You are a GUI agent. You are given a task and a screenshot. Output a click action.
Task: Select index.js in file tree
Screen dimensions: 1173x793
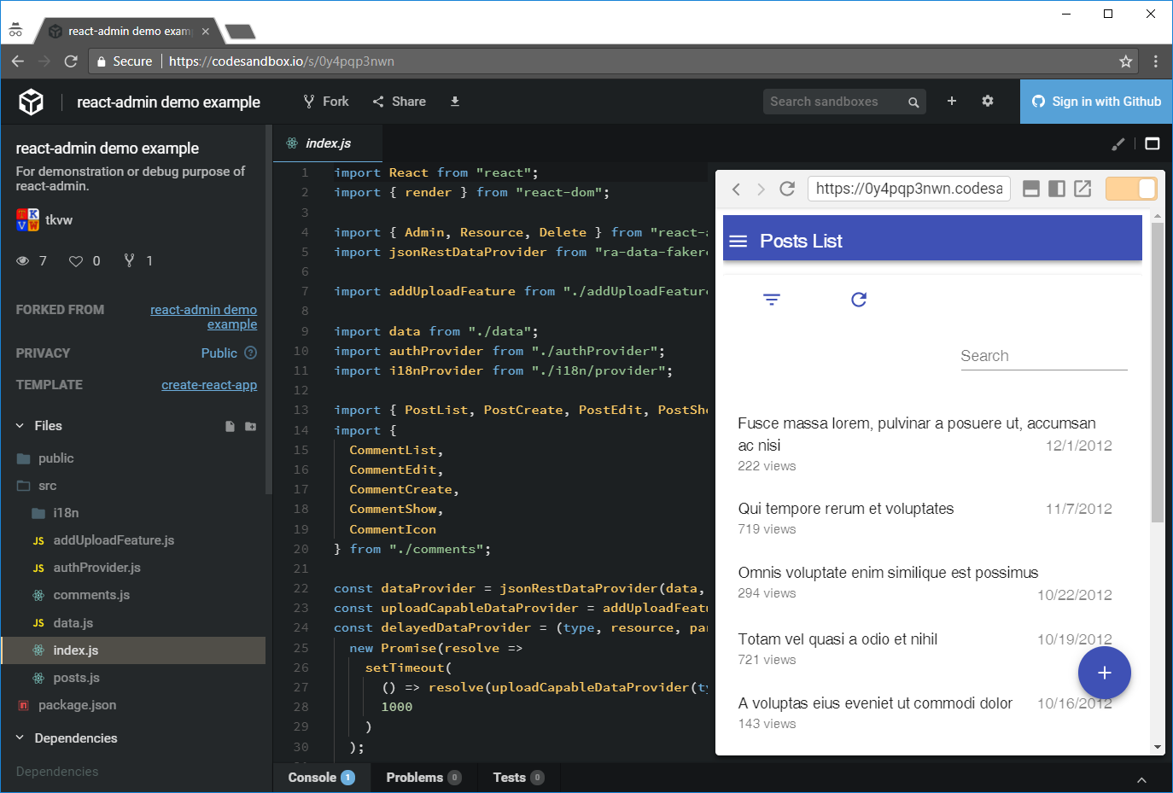click(x=133, y=650)
